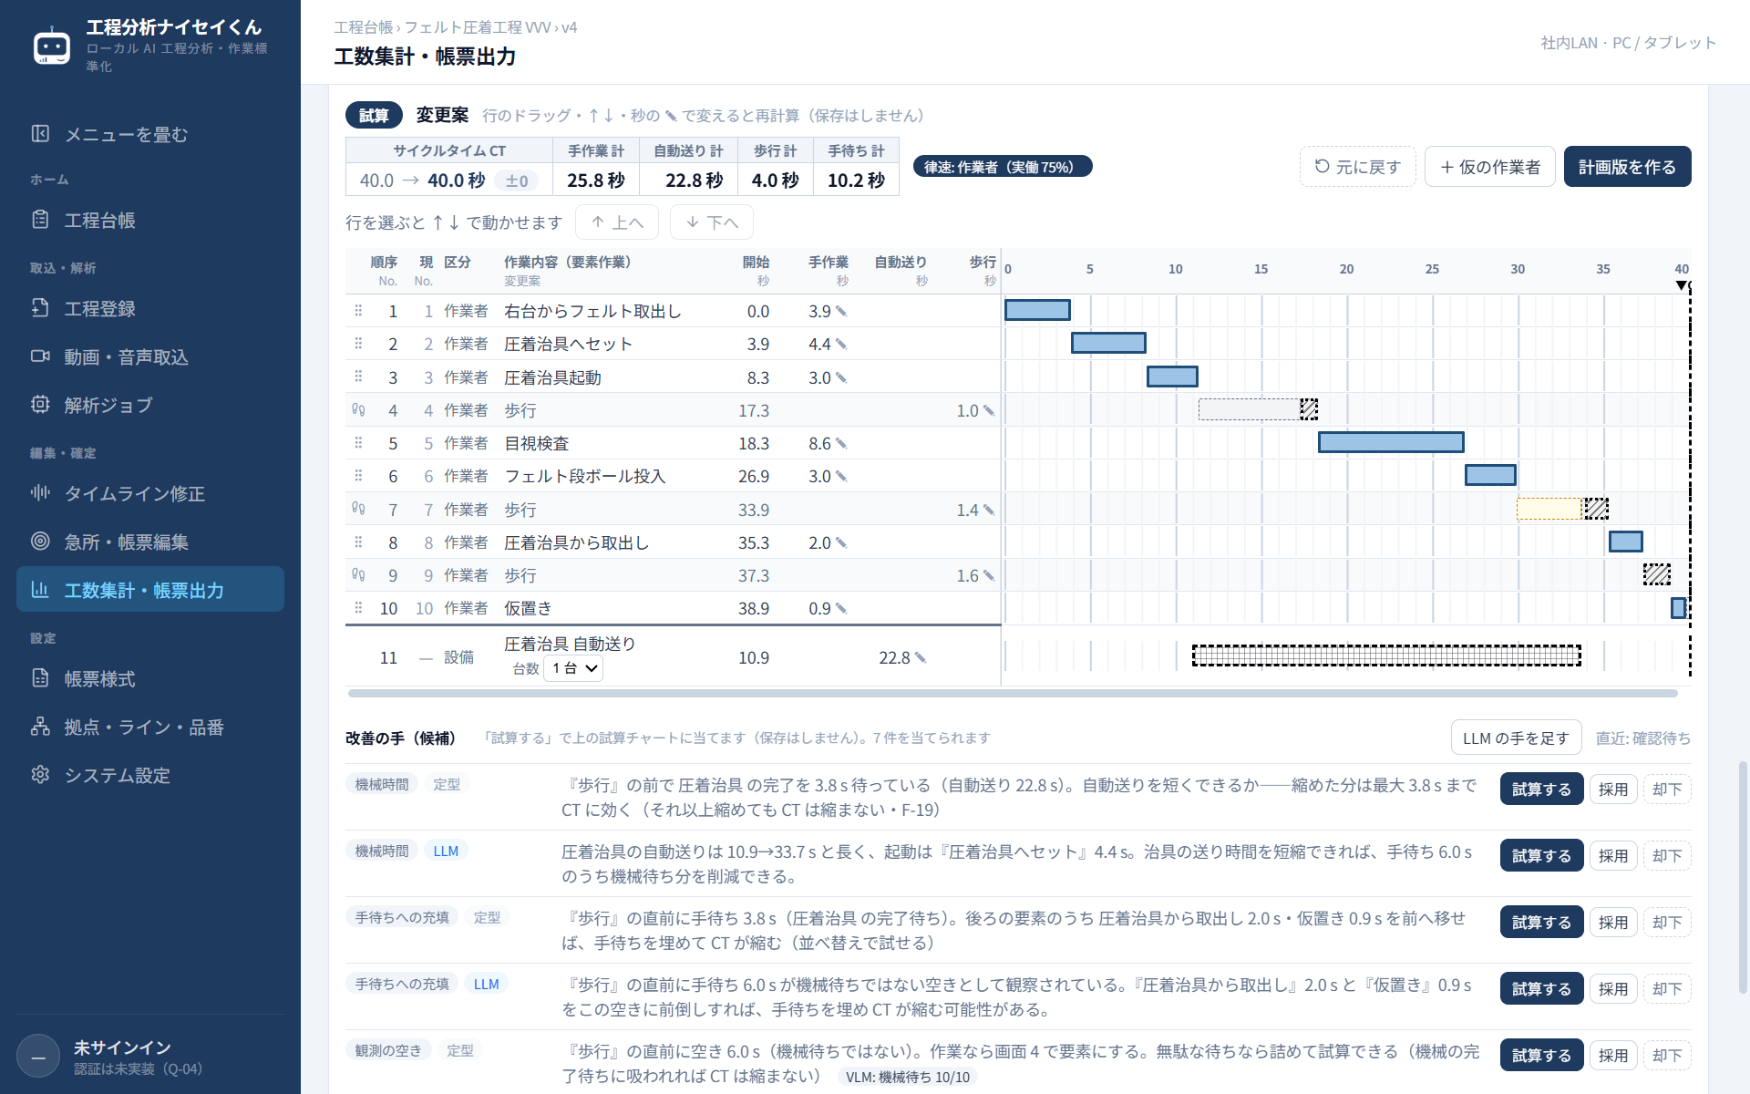Go to 動画・音声取込 page
This screenshot has width=1750, height=1094.
[150, 356]
